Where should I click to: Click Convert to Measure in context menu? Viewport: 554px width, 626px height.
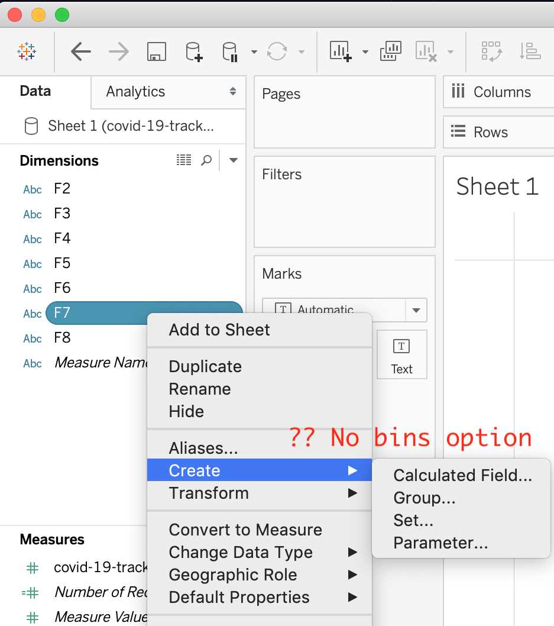tap(245, 530)
